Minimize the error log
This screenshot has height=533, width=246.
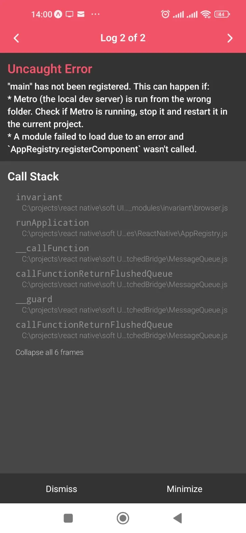184,489
